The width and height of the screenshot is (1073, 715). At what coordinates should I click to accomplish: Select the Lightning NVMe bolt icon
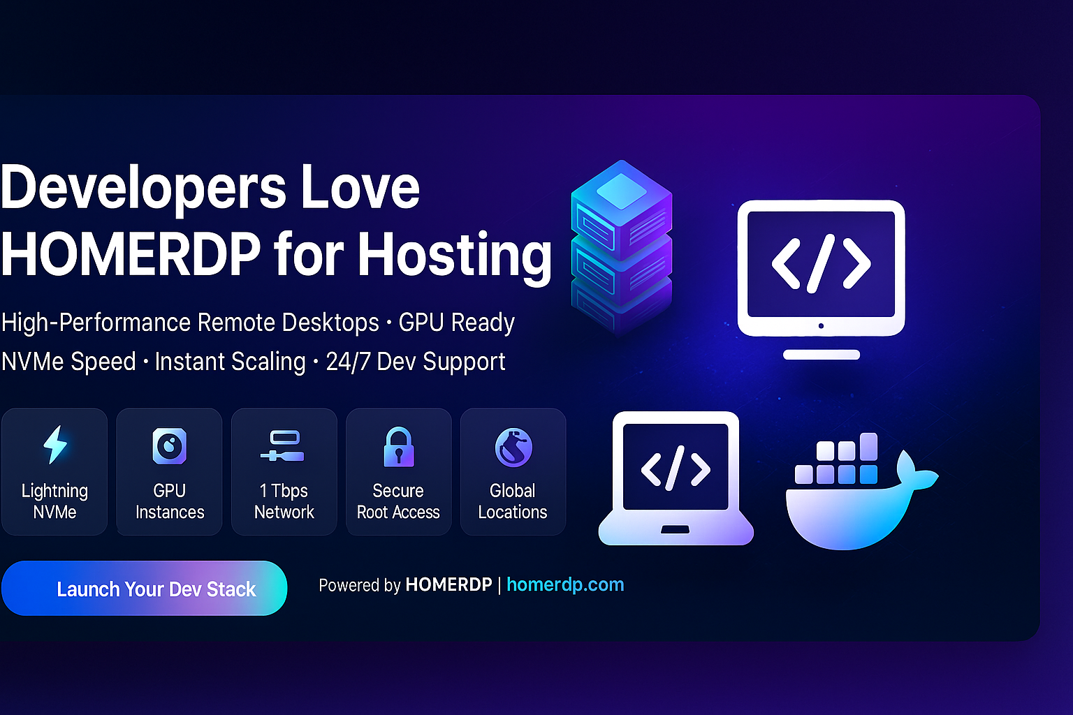[x=54, y=445]
